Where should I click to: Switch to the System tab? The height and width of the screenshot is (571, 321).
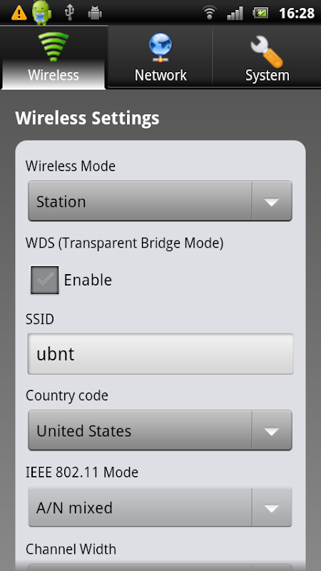point(267,57)
